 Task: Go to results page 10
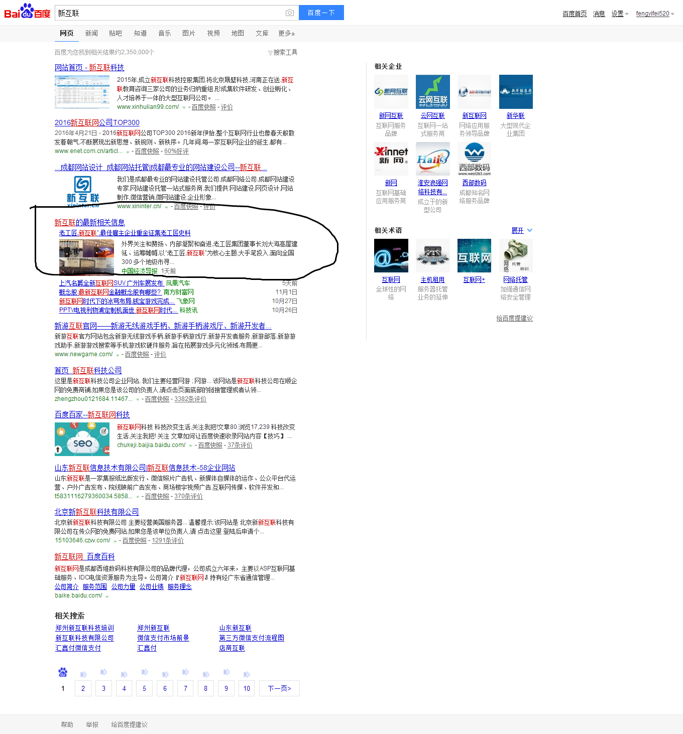tap(247, 688)
